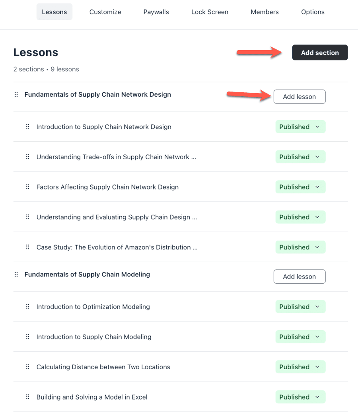
Task: Click drag handle beside Fundamentals of Supply Chain Network Design
Action: (x=16, y=95)
